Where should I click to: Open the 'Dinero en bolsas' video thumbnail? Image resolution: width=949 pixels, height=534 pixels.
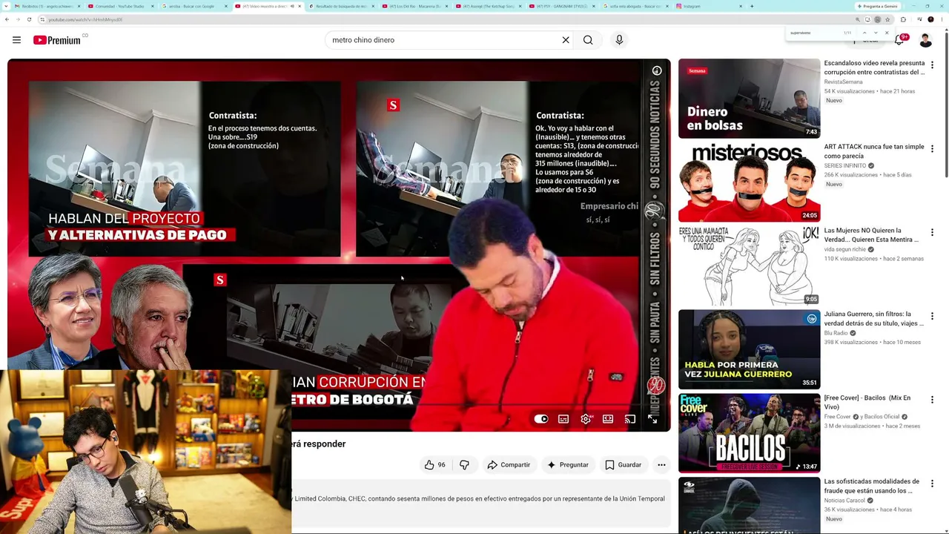[749, 99]
